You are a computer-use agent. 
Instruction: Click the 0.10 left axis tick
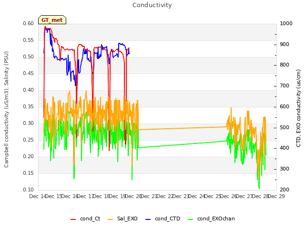pyautogui.click(x=29, y=190)
